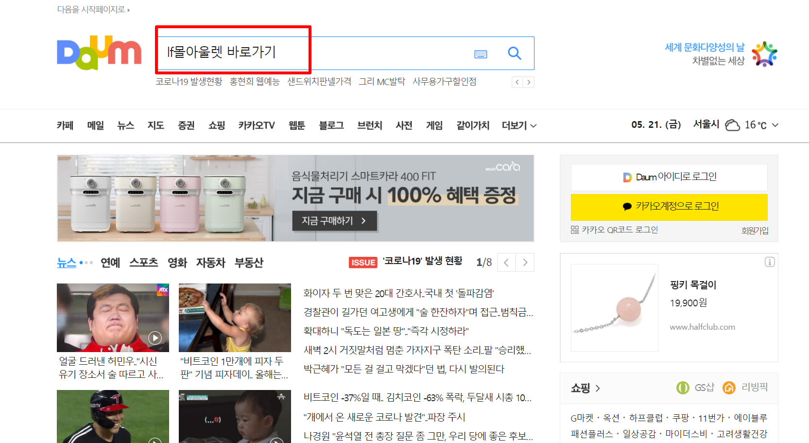Viewport: 809px width, 443px height.
Task: Open the 블로그 menu
Action: point(331,125)
